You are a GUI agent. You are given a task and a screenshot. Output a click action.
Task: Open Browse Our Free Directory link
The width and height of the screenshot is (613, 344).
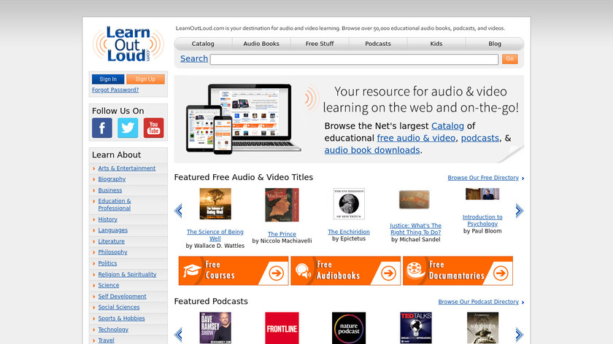483,178
